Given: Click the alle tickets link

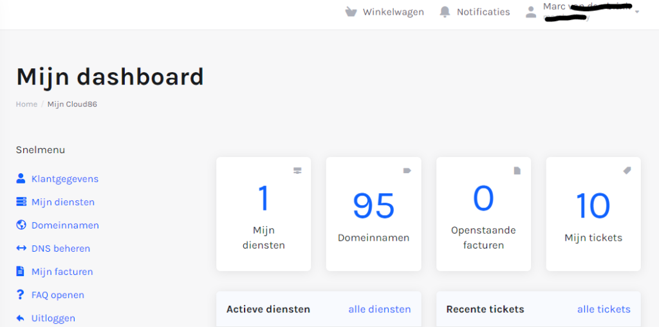Looking at the screenshot, I should (604, 310).
